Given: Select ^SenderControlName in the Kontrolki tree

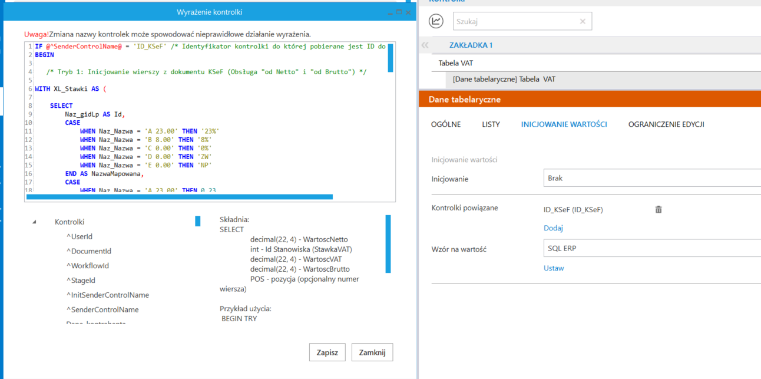Looking at the screenshot, I should (x=102, y=309).
